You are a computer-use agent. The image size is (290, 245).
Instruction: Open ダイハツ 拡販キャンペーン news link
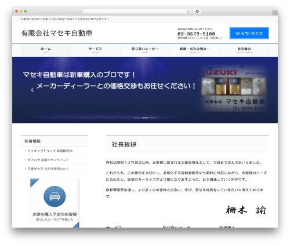click(x=48, y=160)
